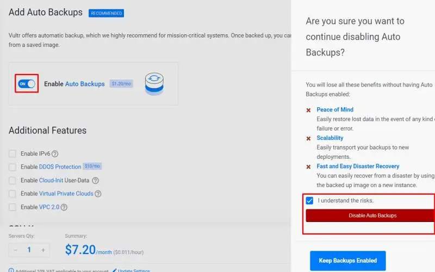Screen dimensions: 435x272
Task: Check the Enable DDOS Protection box
Action: [x=13, y=167]
